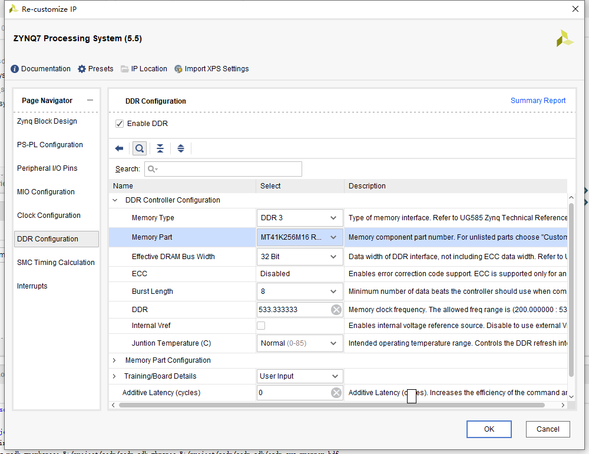
Task: Click the Expand All toolbar icon
Action: coord(181,148)
